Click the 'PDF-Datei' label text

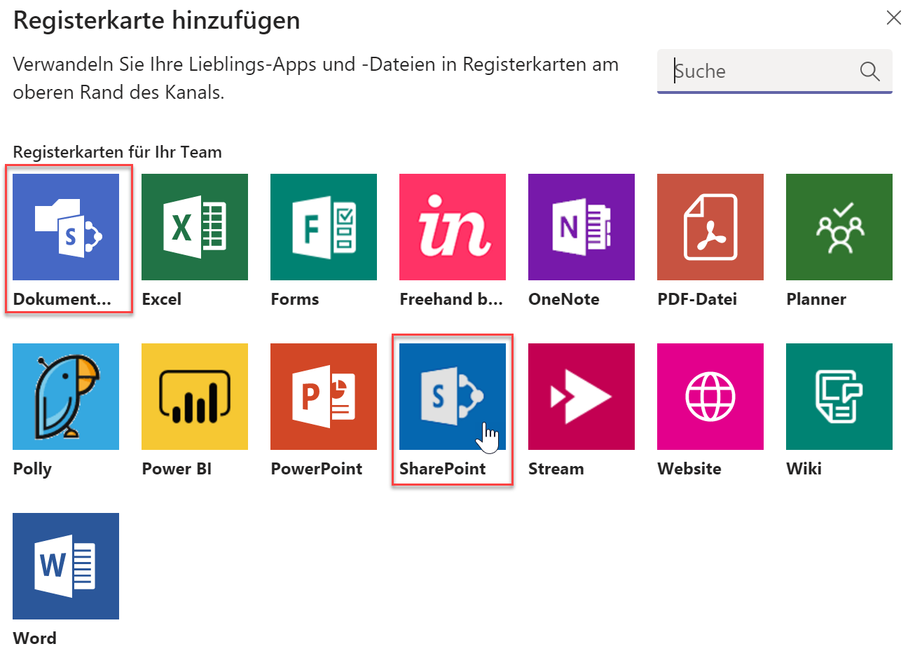click(x=697, y=299)
